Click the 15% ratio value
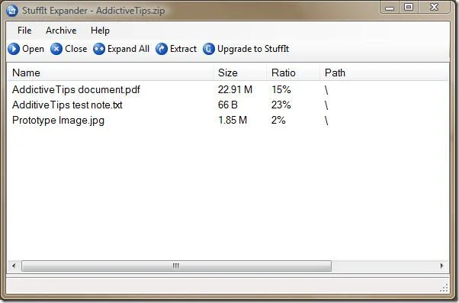Screen dimensions: 459x303 point(281,89)
